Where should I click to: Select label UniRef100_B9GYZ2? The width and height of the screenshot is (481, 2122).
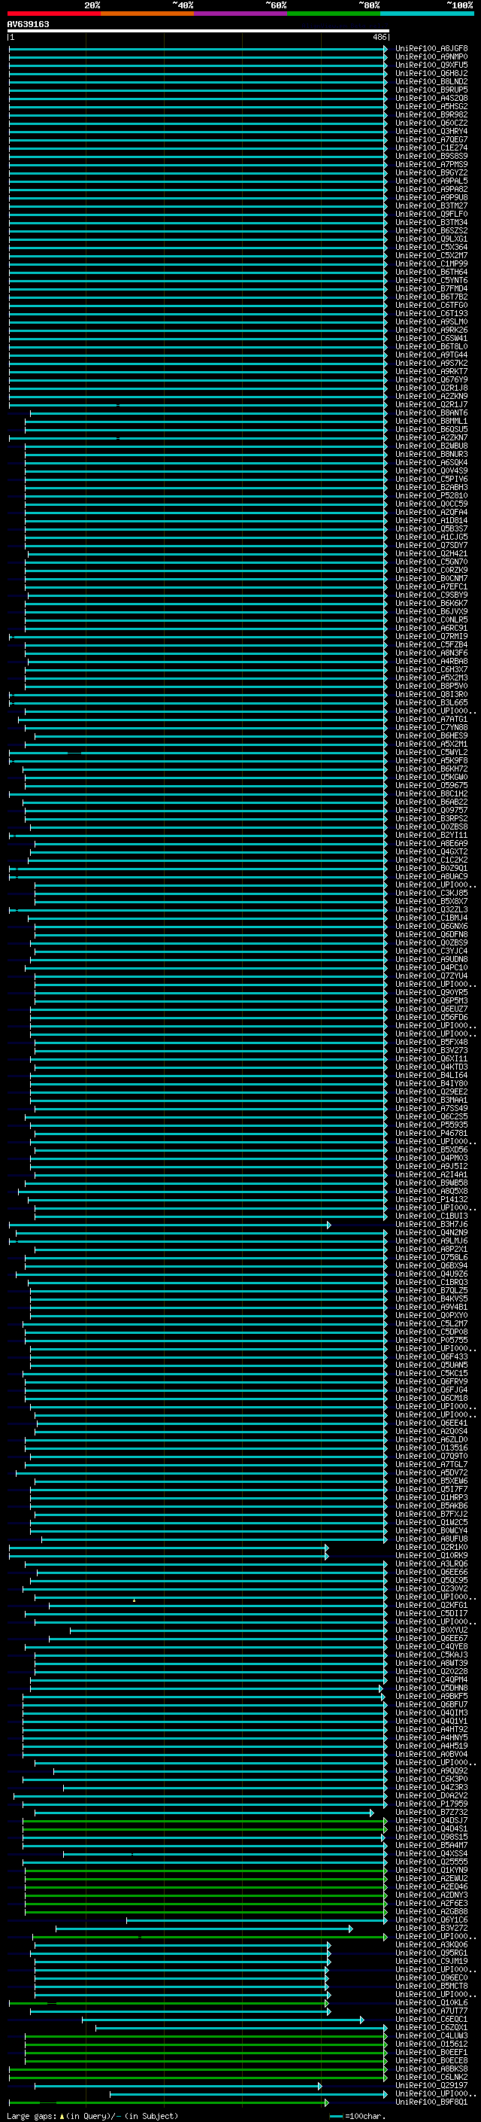point(431,173)
